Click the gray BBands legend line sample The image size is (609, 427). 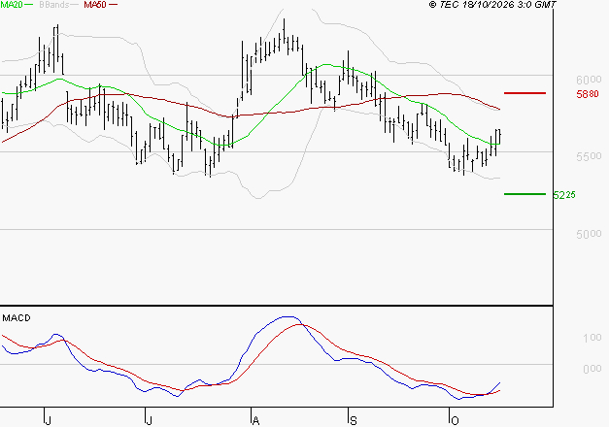pyautogui.click(x=75, y=5)
